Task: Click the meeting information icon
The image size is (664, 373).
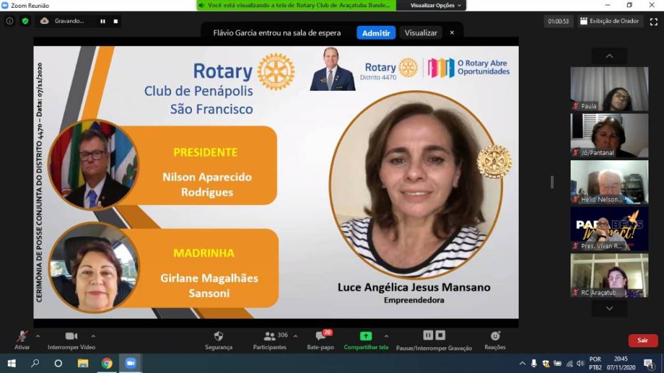Action: click(x=10, y=21)
